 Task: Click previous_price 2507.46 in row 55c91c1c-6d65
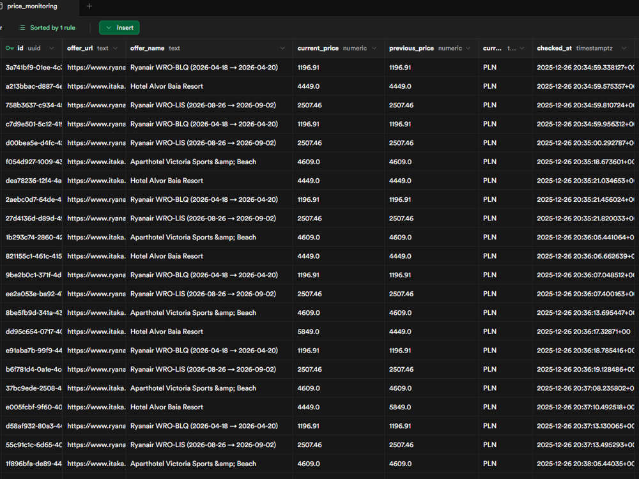pos(431,445)
